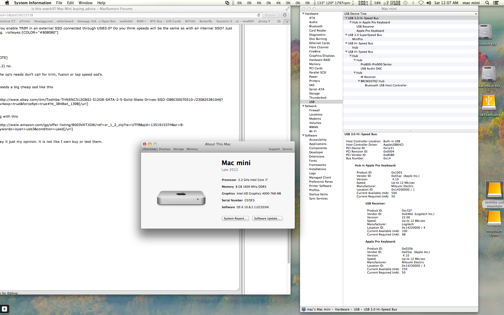Click the Mac mini picture in About window

(181, 198)
